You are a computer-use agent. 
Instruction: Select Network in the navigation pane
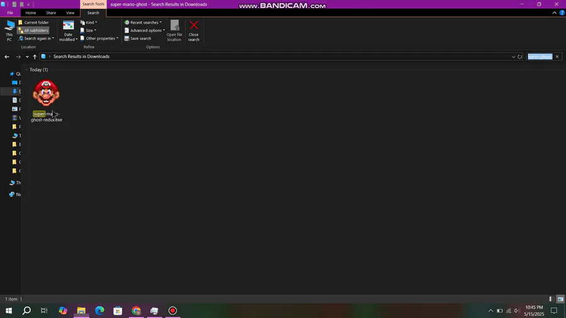tap(15, 194)
